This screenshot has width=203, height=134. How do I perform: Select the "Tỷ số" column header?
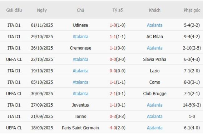(x=118, y=10)
